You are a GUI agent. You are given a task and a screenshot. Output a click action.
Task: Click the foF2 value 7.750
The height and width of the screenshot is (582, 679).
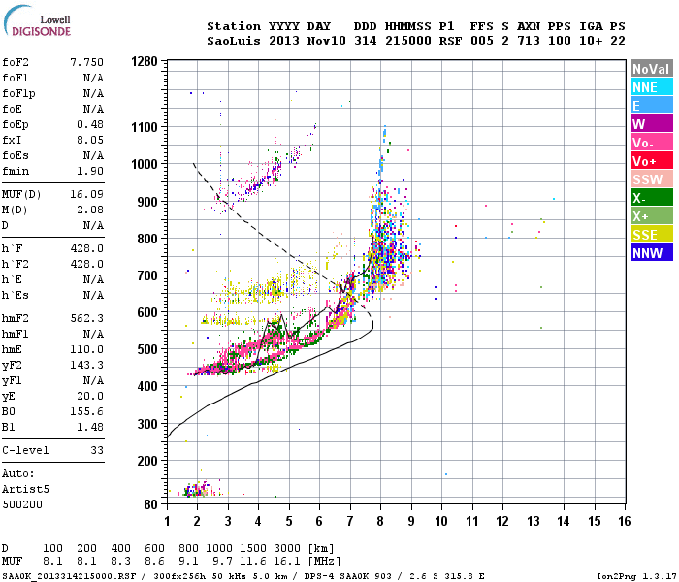(87, 62)
